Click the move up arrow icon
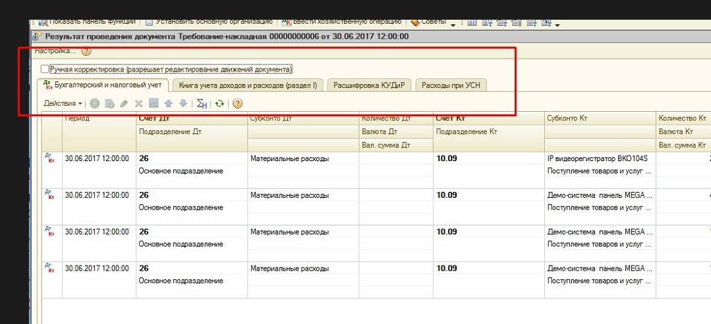The width and height of the screenshot is (711, 324). coord(168,103)
